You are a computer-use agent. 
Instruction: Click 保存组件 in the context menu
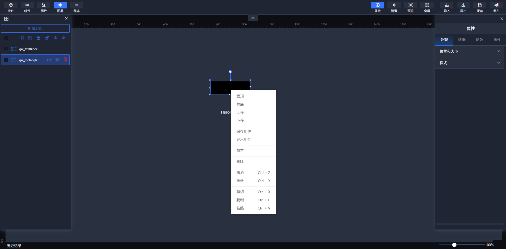click(253, 131)
